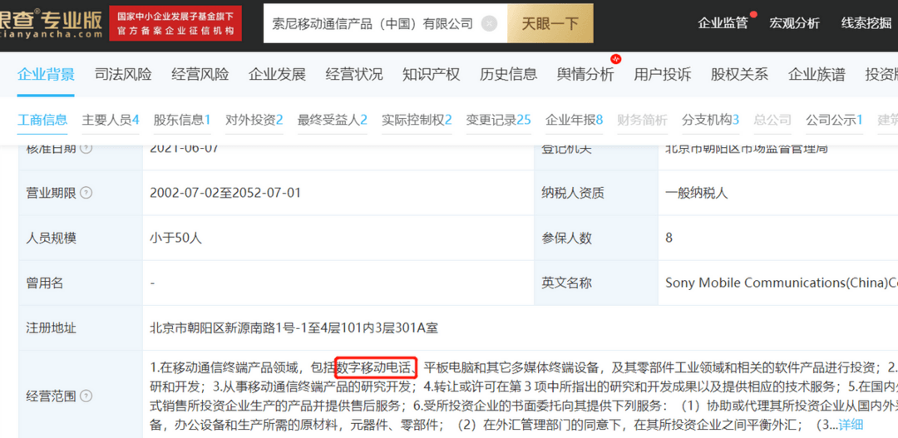The width and height of the screenshot is (898, 438).
Task: Open the 详细 link in 经营范围
Action: pos(851,425)
